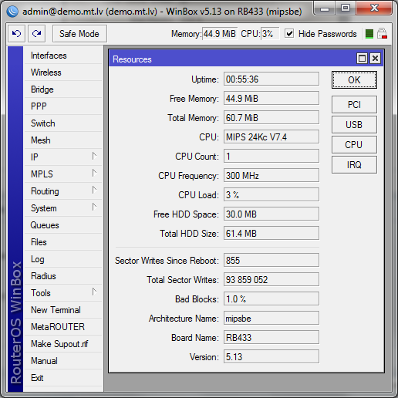Image resolution: width=398 pixels, height=398 pixels.
Task: Click the CPU Count field
Action: pyautogui.click(x=272, y=157)
